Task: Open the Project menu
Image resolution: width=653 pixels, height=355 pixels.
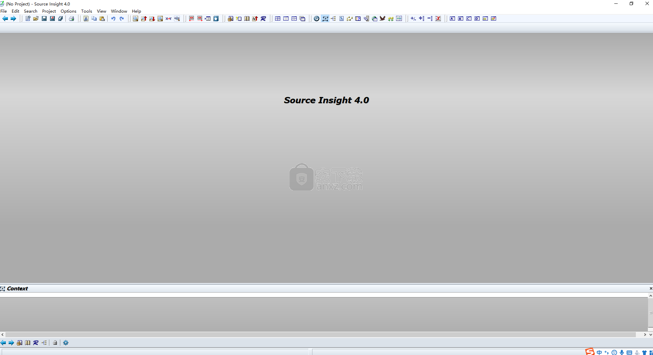Action: (x=49, y=11)
